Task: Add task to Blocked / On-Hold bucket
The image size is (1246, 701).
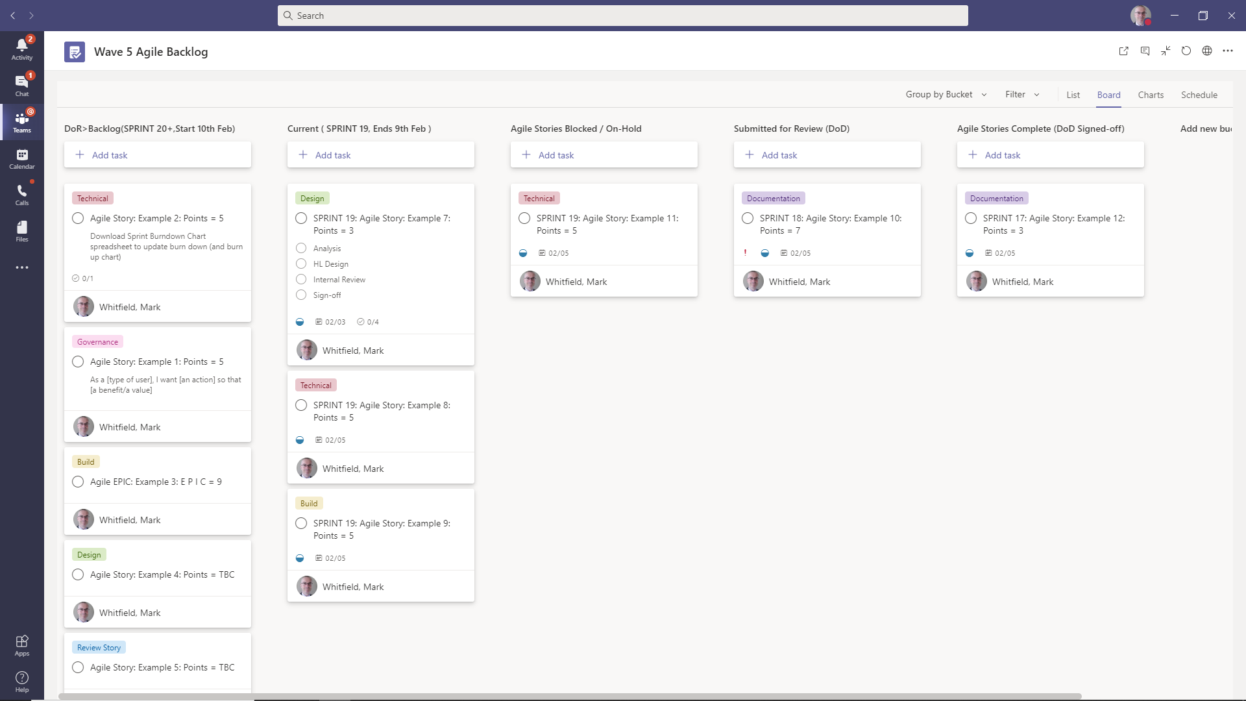Action: pyautogui.click(x=604, y=155)
